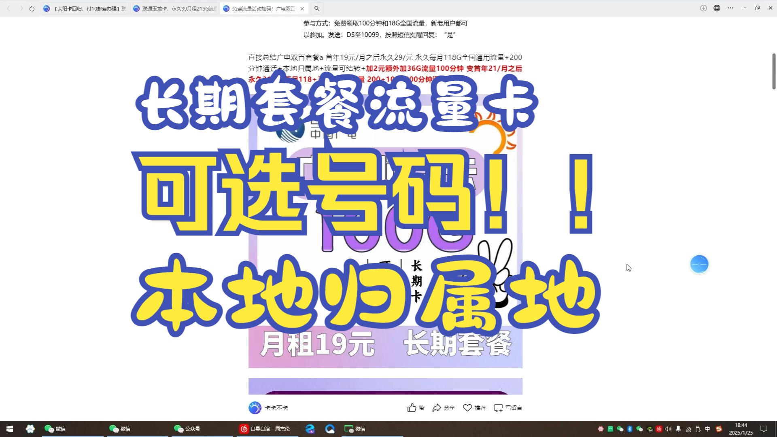This screenshot has height=437, width=777.
Task: Click the 卡卡不卡 account avatar
Action: click(255, 408)
